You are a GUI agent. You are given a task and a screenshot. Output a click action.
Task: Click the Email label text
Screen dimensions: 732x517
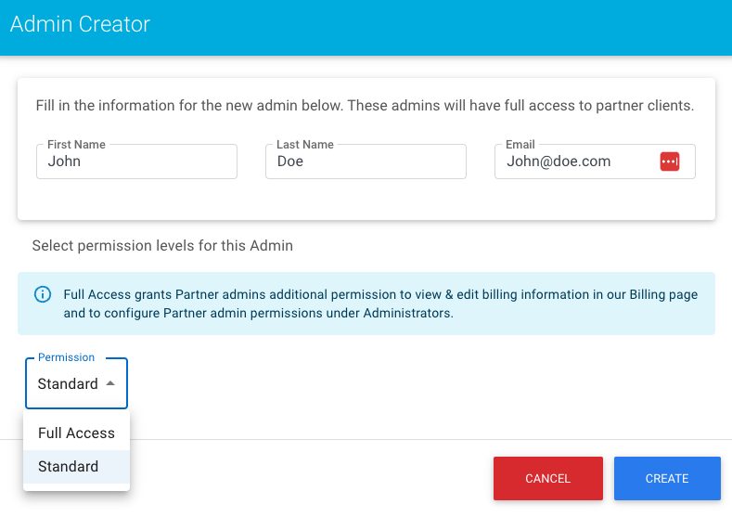click(520, 144)
